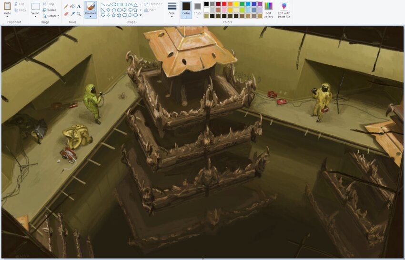Image resolution: width=405 pixels, height=260 pixels.
Task: Select the Color picker eyedropper tool
Action: (72, 14)
